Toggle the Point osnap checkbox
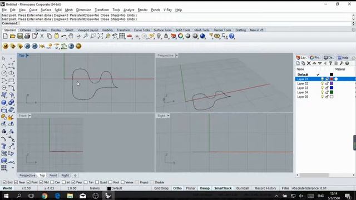356x200 pixels. 28,182
